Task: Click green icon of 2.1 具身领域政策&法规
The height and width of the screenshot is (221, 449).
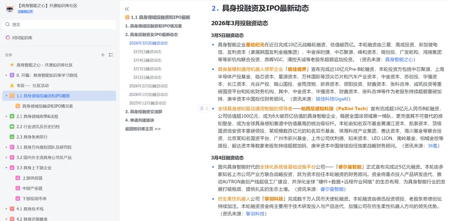Action: click(12, 117)
